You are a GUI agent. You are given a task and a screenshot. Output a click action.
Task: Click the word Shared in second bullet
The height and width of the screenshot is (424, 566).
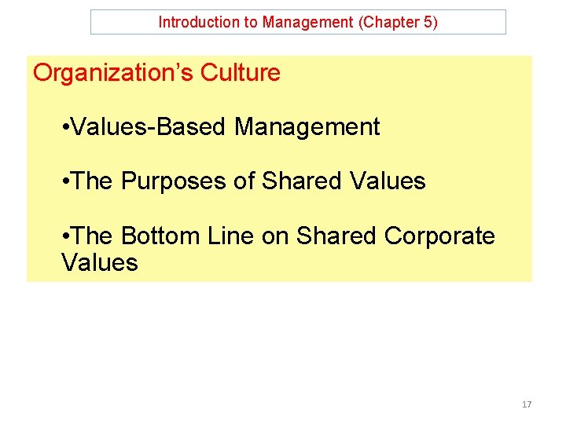click(301, 181)
